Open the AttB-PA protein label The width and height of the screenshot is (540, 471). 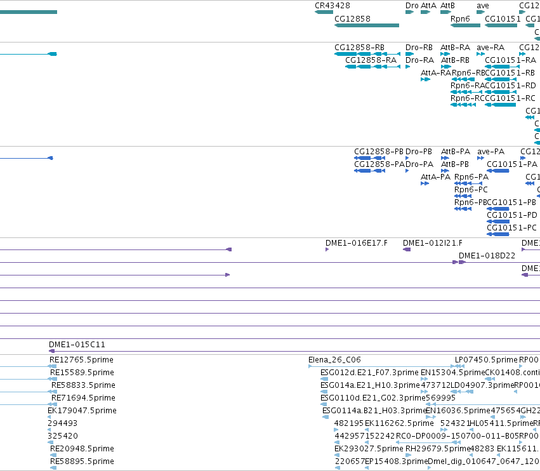456,152
